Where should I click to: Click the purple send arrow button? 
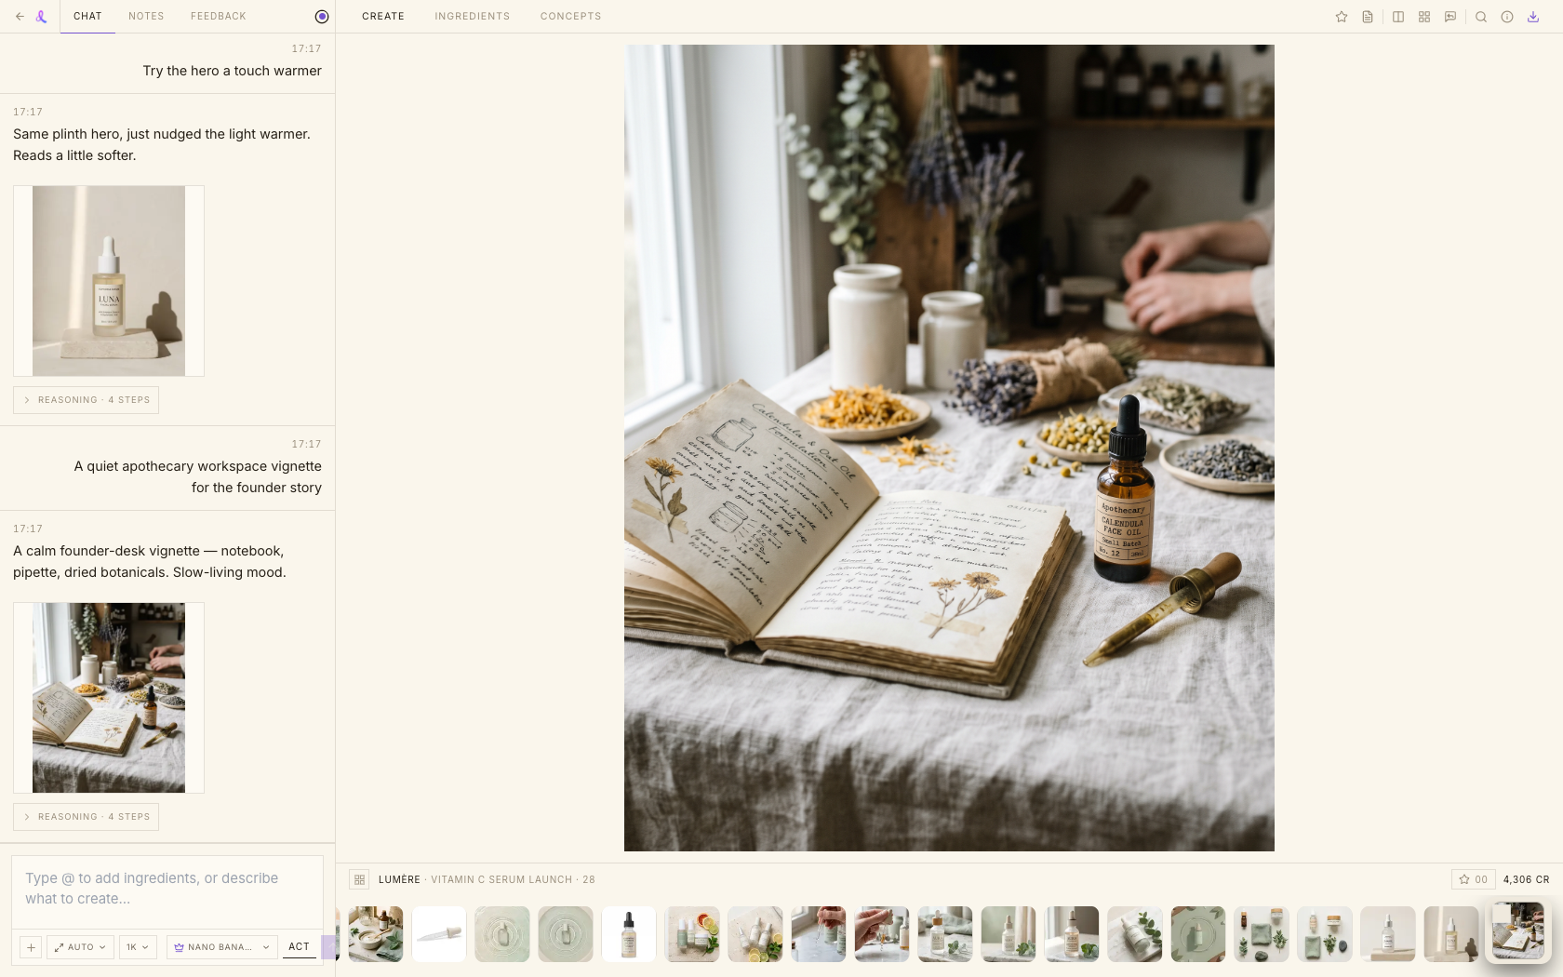329,947
